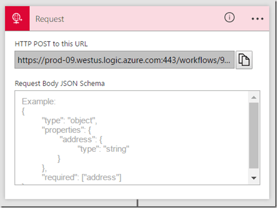The height and width of the screenshot is (208, 277).
Task: Click the scroll down arrow in schema box
Action: [254, 178]
